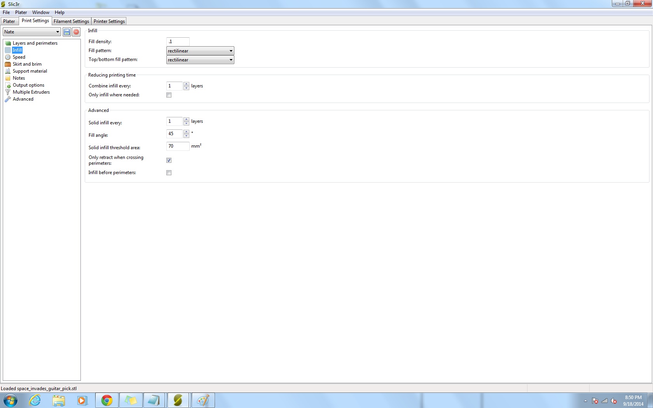Click the Action Center flag tray icon
Viewport: 653px width, 408px height.
click(595, 401)
